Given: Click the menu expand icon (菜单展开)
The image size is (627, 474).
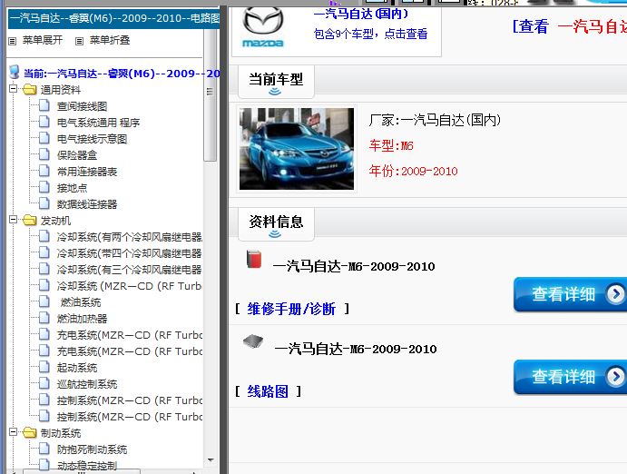Looking at the screenshot, I should (x=13, y=41).
